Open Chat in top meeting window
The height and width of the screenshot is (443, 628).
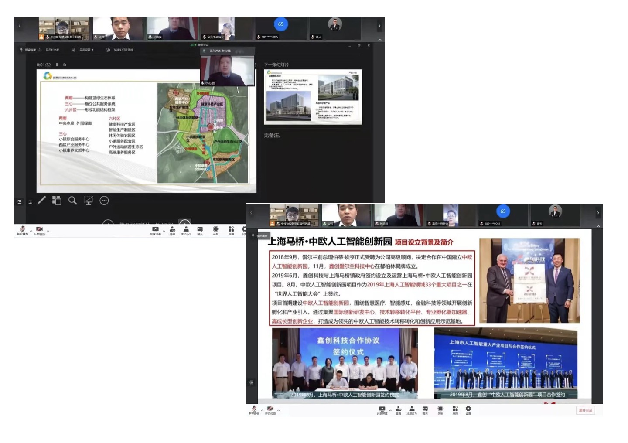click(x=200, y=231)
